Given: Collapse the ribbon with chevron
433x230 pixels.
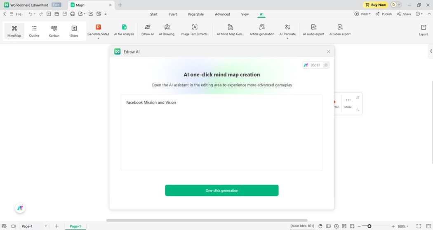Looking at the screenshot, I should (429, 14).
